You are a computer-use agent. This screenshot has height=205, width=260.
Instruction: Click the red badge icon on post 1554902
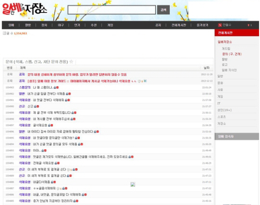(70, 94)
